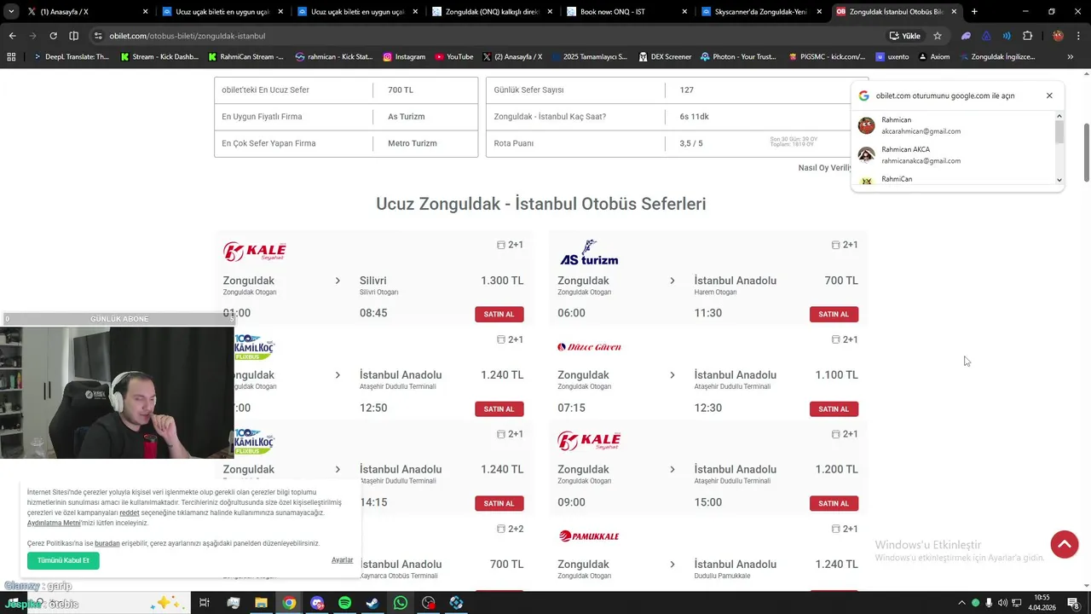This screenshot has width=1091, height=614.
Task: Click the Pamukkale logo
Action: 589,536
